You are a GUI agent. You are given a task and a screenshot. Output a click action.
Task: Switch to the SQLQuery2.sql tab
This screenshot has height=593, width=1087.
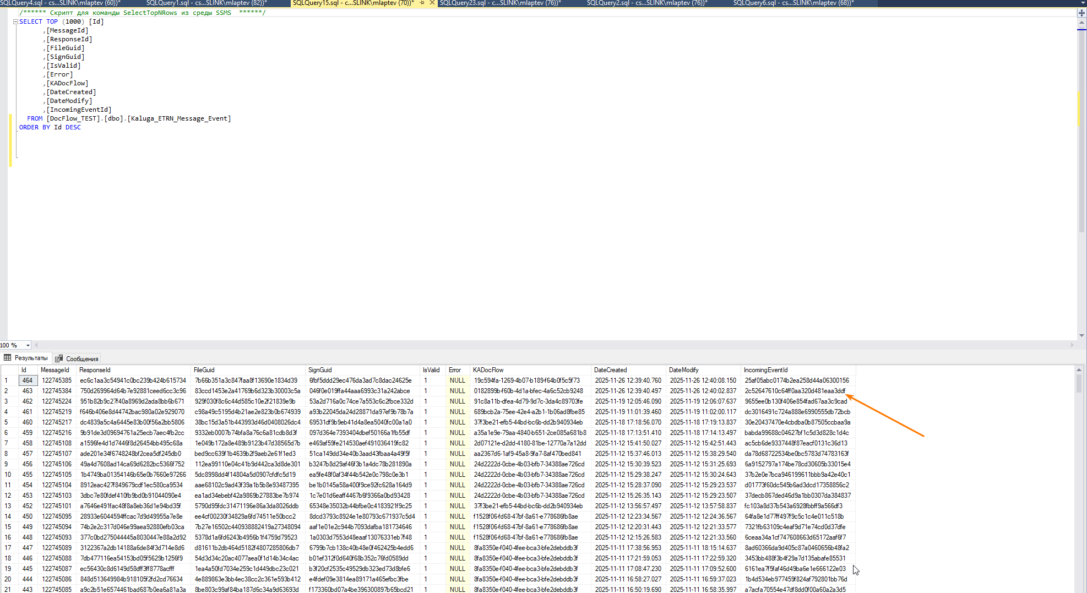coord(647,3)
